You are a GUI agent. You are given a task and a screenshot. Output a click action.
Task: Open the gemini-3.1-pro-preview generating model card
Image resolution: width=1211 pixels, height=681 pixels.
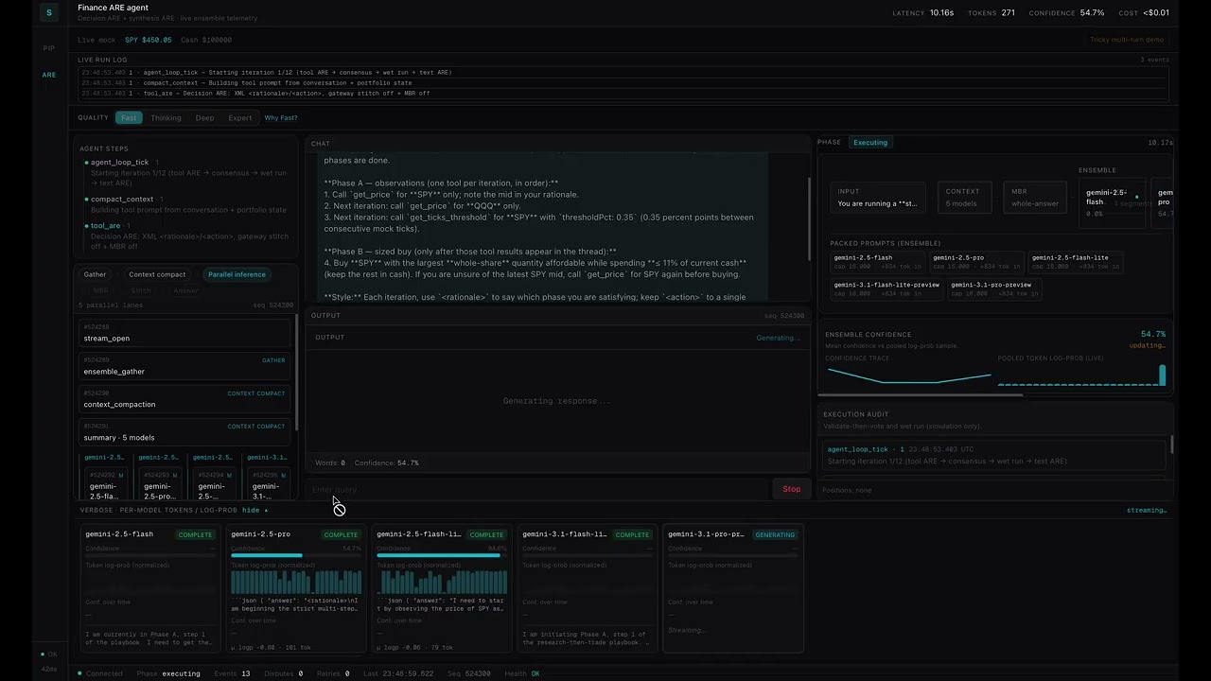point(733,589)
